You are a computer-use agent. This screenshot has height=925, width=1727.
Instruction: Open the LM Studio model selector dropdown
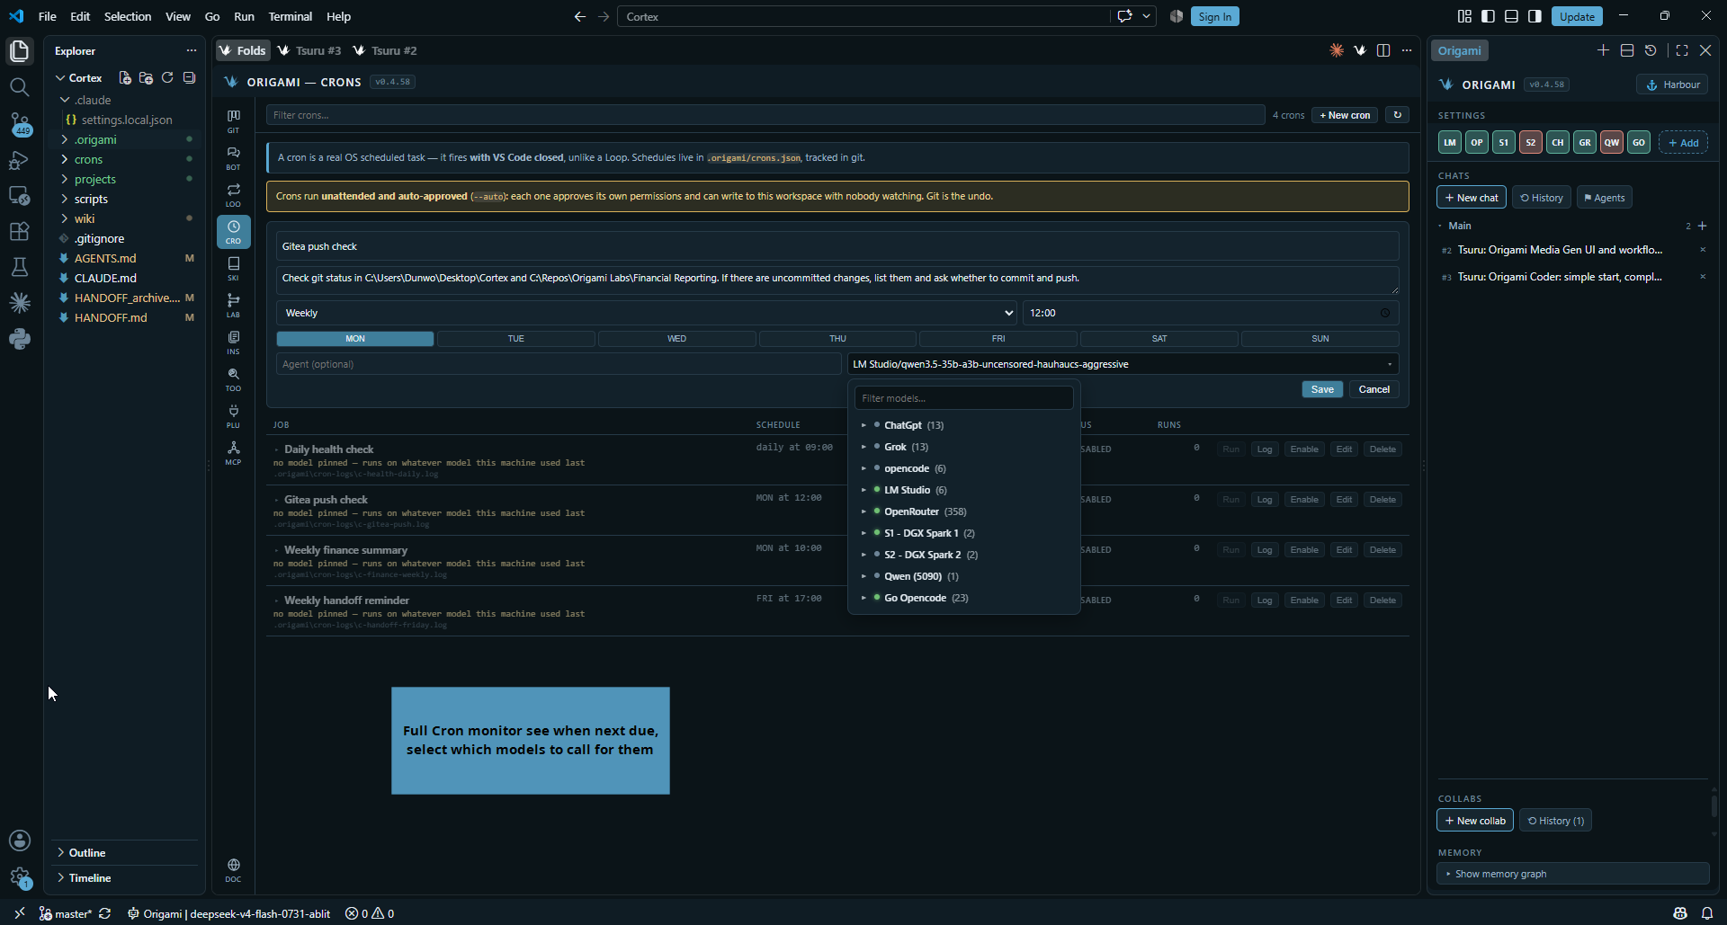(x=1123, y=364)
